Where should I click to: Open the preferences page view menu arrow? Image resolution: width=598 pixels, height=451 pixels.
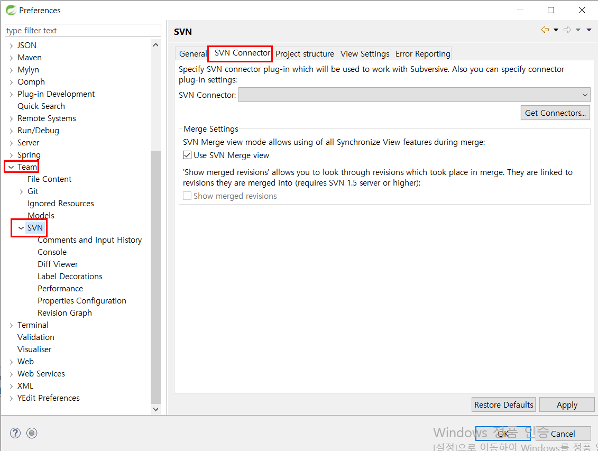tap(589, 30)
